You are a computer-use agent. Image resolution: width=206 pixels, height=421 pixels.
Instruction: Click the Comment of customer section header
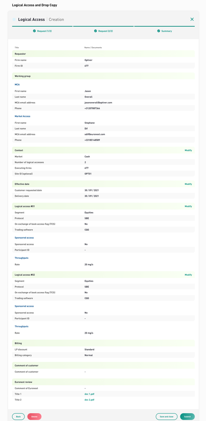coord(103,365)
